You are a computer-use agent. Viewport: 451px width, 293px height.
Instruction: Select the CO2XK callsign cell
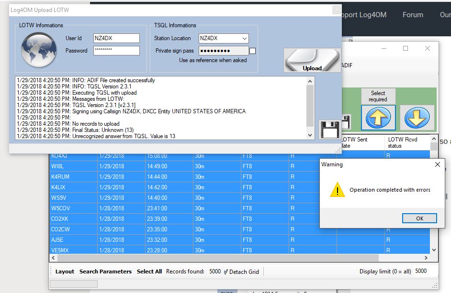pyautogui.click(x=73, y=219)
